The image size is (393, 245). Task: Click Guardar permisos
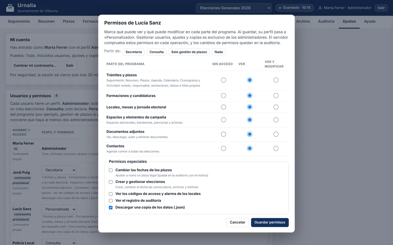click(x=270, y=222)
